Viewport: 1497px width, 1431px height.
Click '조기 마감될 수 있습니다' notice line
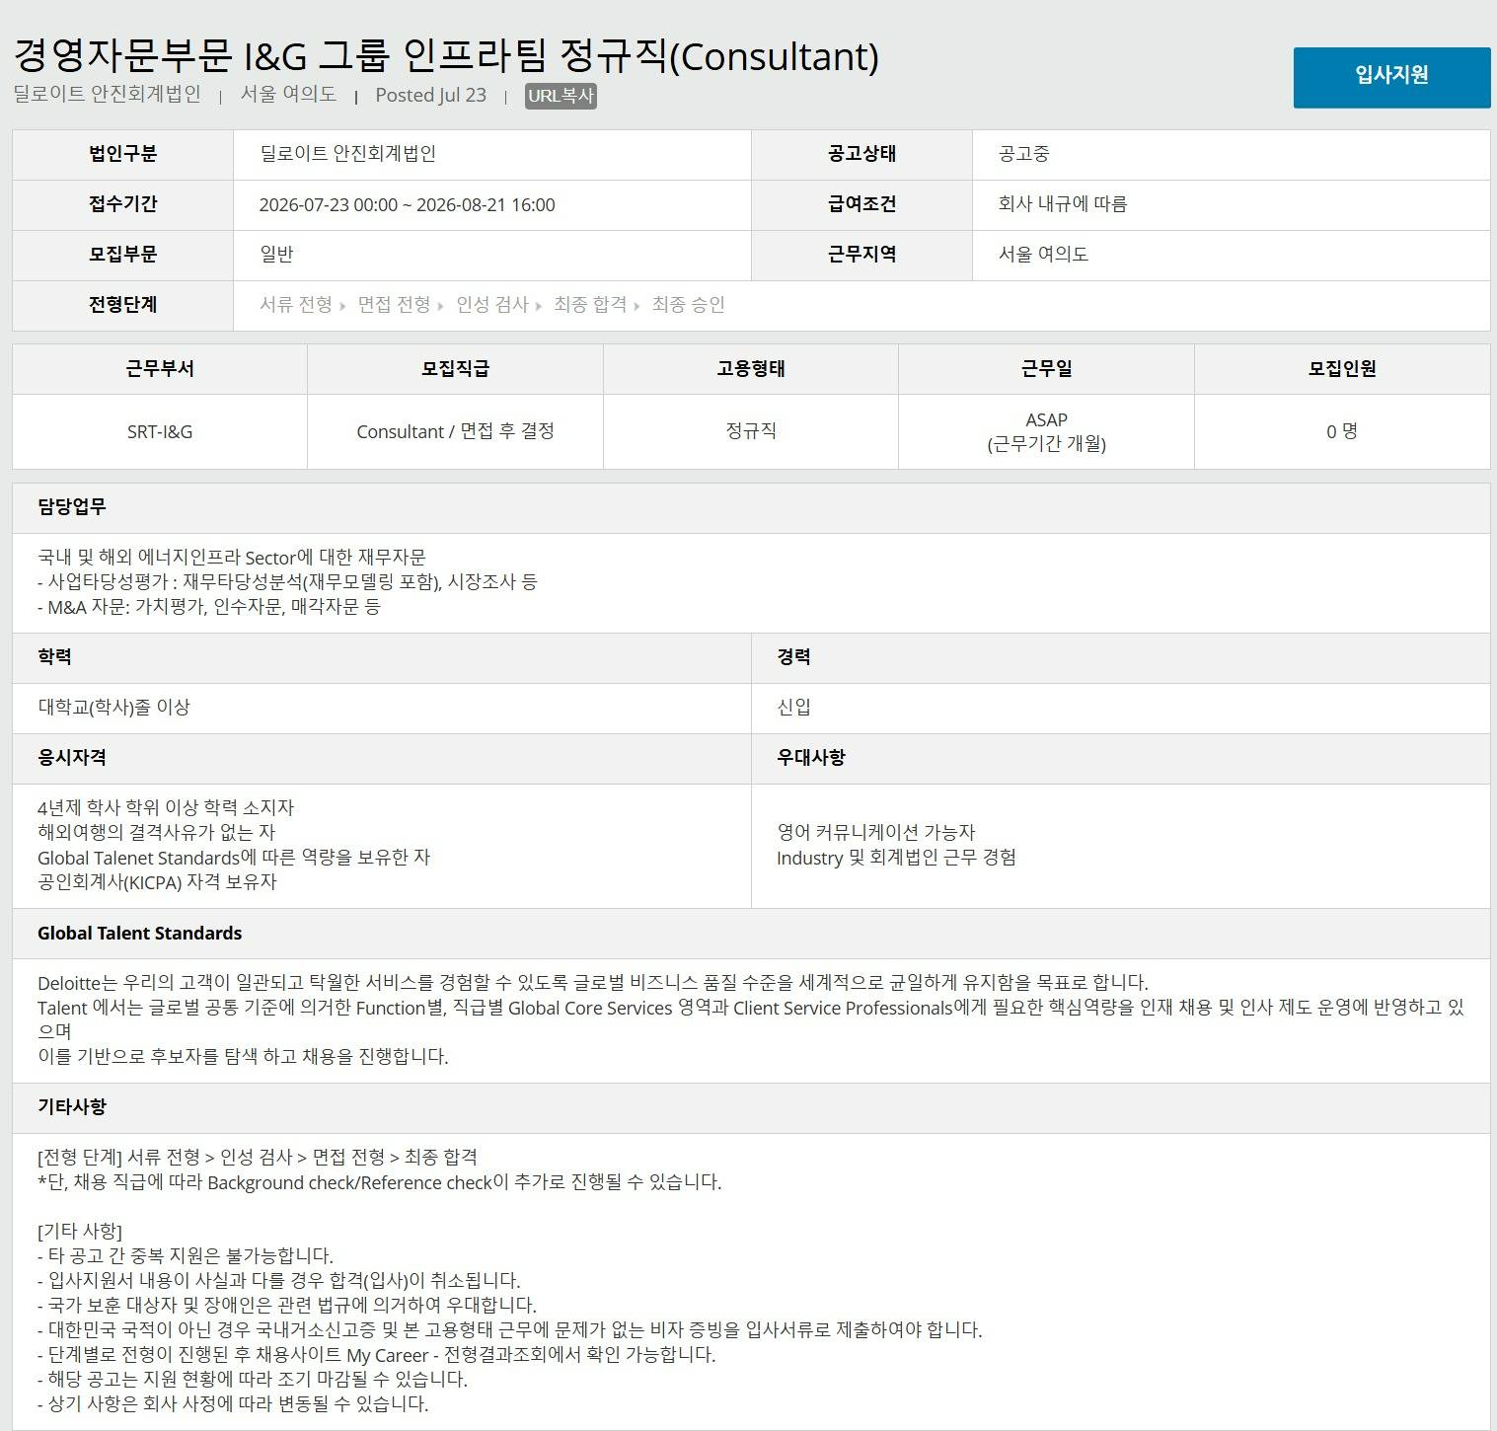tap(253, 1380)
